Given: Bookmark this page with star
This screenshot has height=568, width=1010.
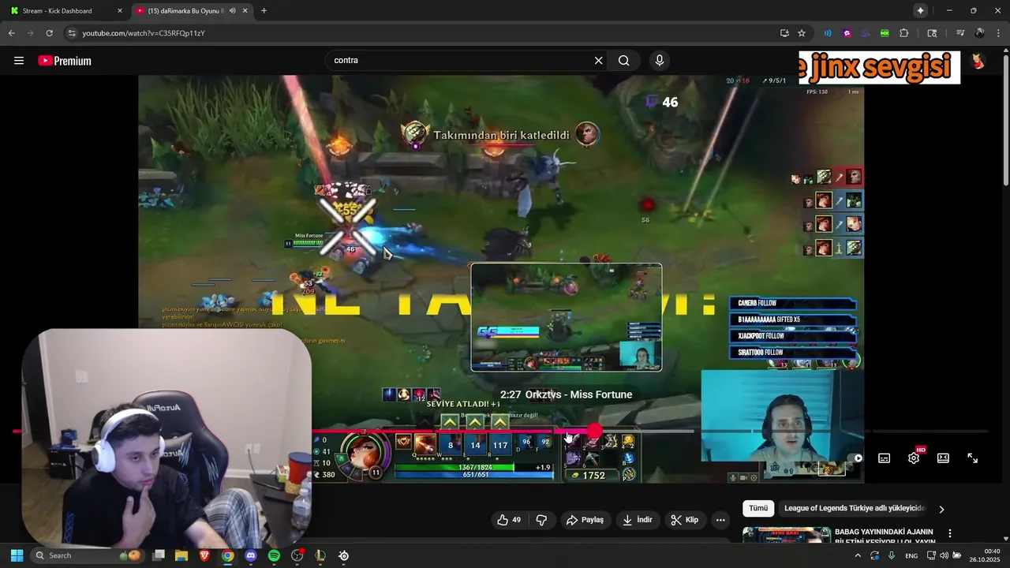Looking at the screenshot, I should (802, 33).
